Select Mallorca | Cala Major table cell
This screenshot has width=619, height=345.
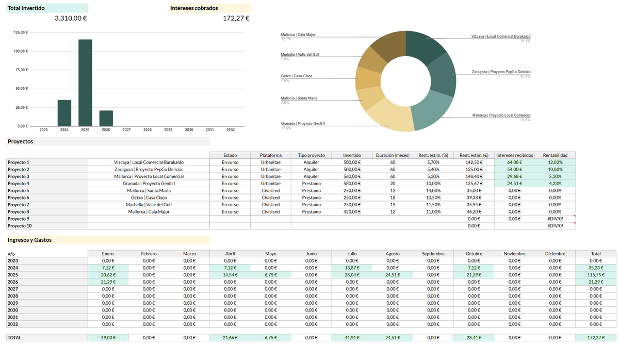point(149,212)
